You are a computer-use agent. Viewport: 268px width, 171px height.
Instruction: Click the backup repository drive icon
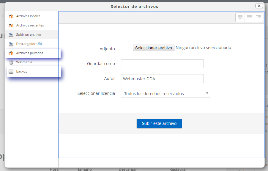[11, 72]
